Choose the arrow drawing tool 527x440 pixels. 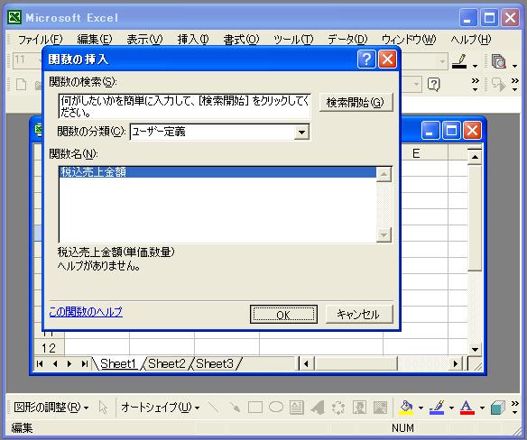(235, 408)
